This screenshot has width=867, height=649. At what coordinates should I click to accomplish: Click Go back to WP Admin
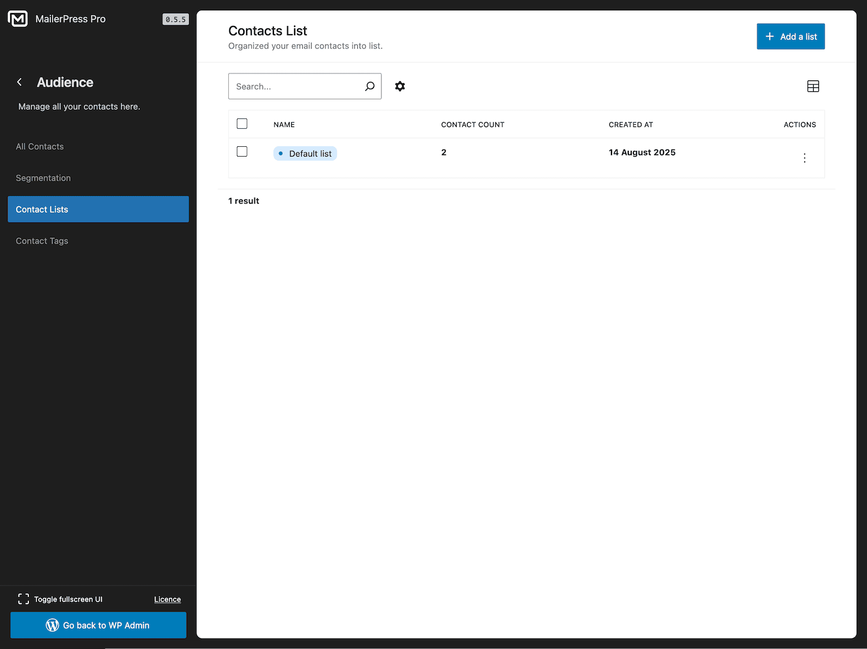point(98,625)
